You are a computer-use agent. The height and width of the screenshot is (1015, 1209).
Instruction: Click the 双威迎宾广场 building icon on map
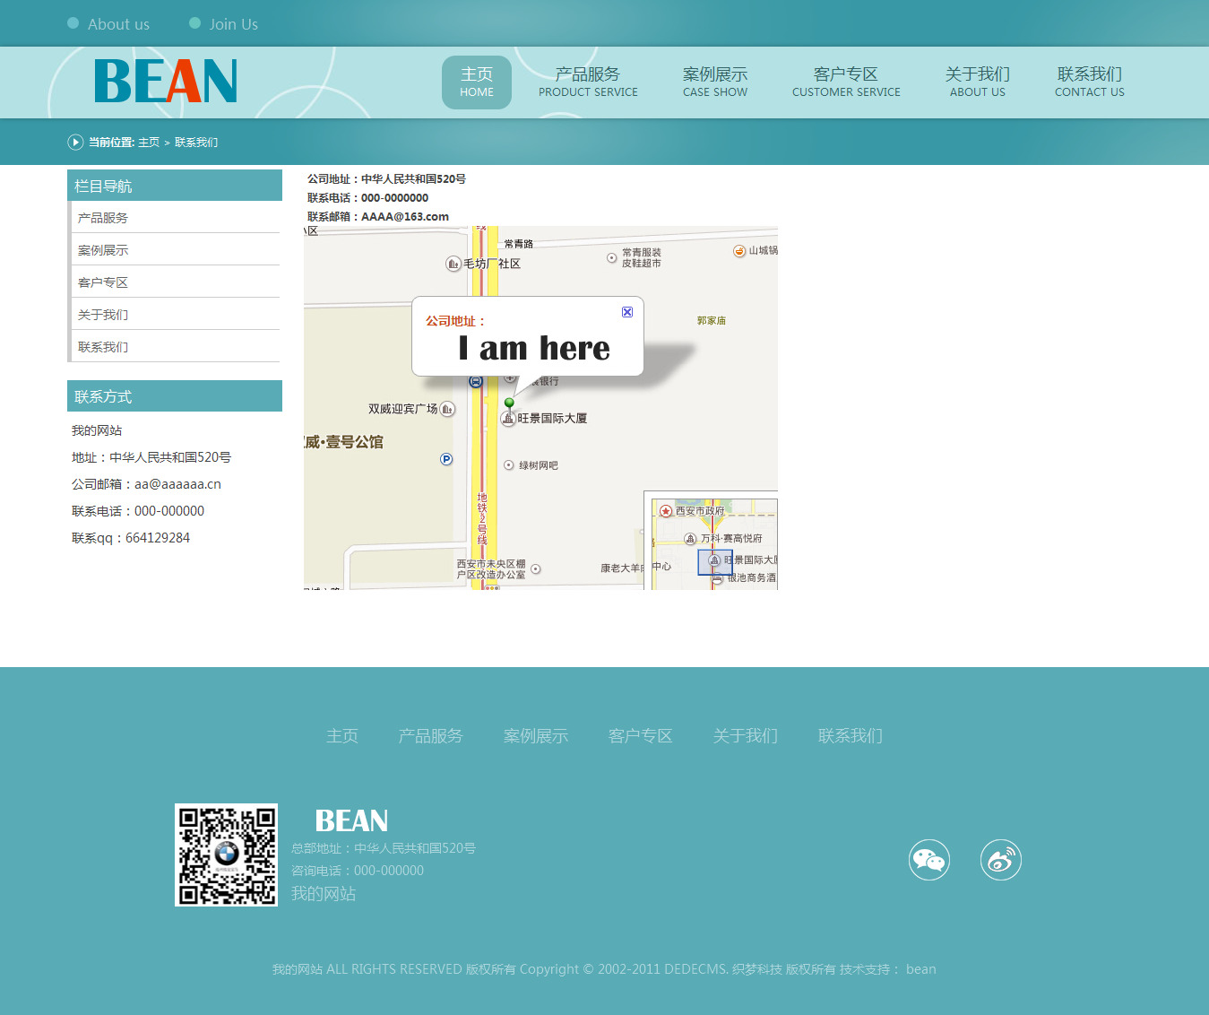click(x=447, y=409)
